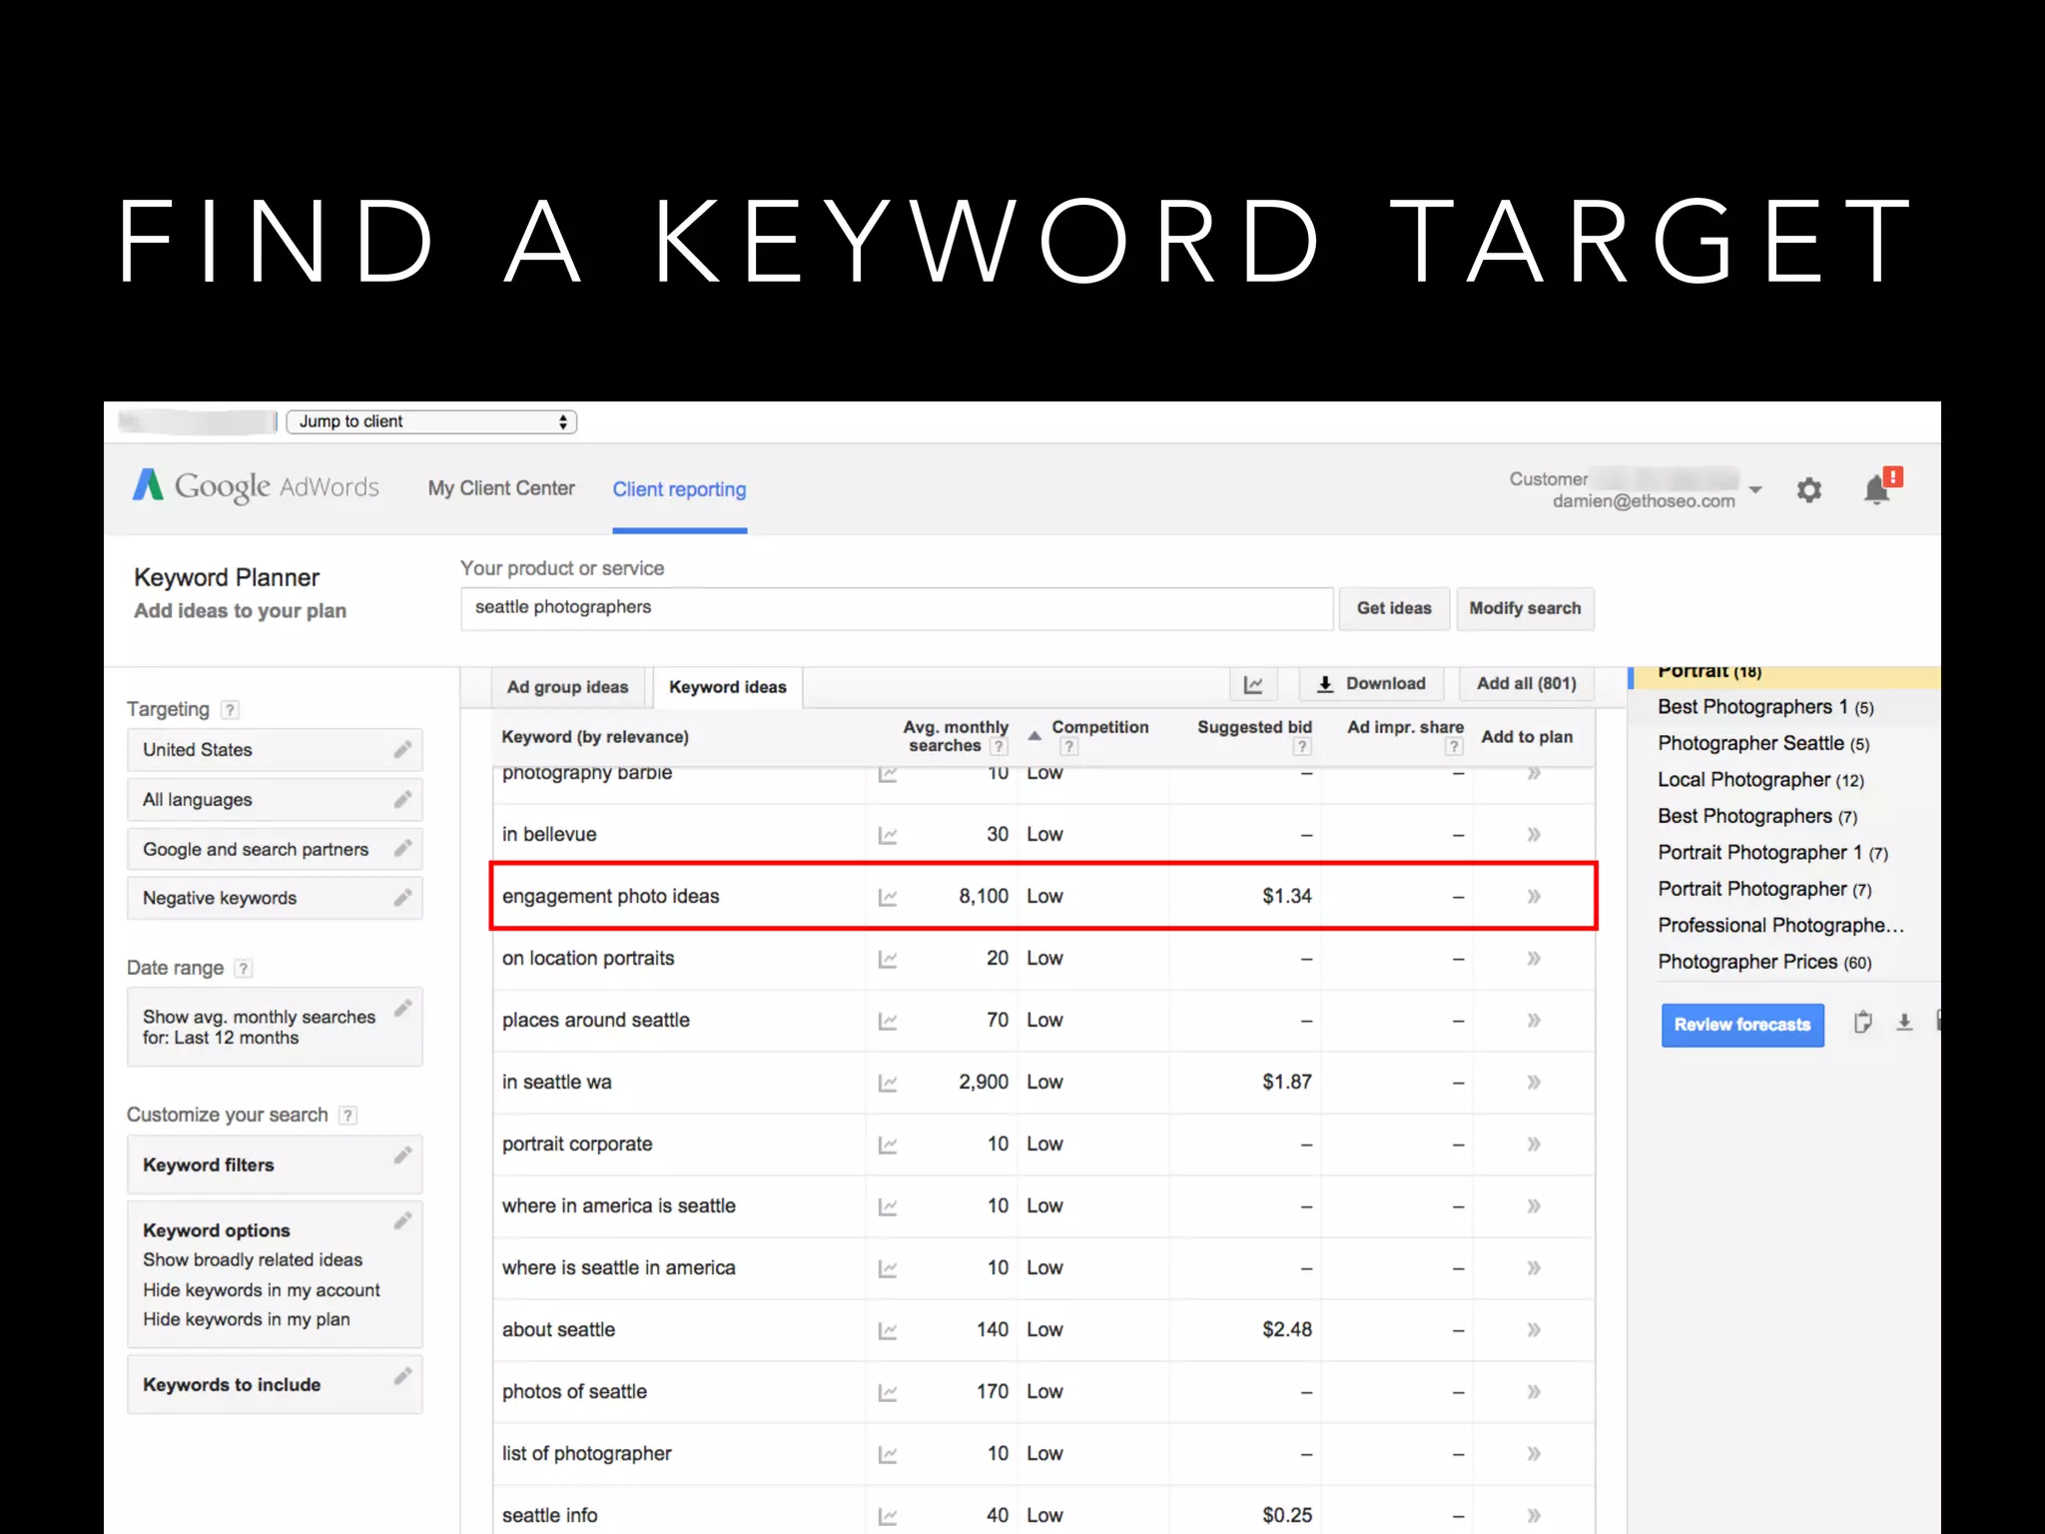
Task: Show trend chart for engagement photo ideas
Action: click(x=887, y=897)
